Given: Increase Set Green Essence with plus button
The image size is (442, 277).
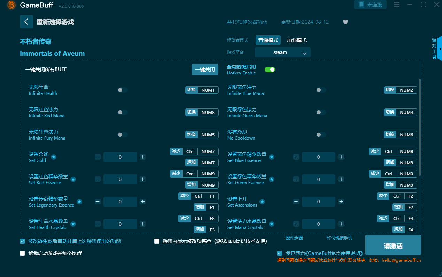Looking at the screenshot, I should [x=341, y=179].
